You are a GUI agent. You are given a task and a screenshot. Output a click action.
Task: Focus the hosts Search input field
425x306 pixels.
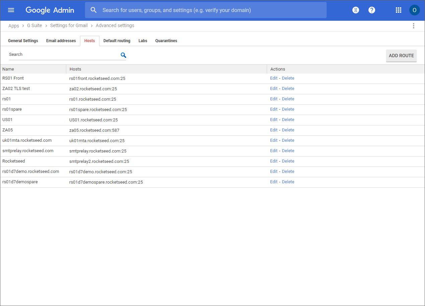click(x=64, y=55)
